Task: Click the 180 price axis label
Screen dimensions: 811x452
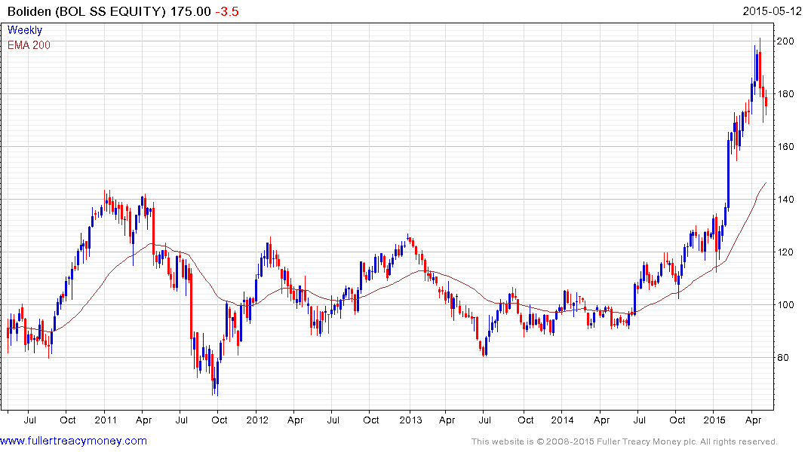Action: 785,94
